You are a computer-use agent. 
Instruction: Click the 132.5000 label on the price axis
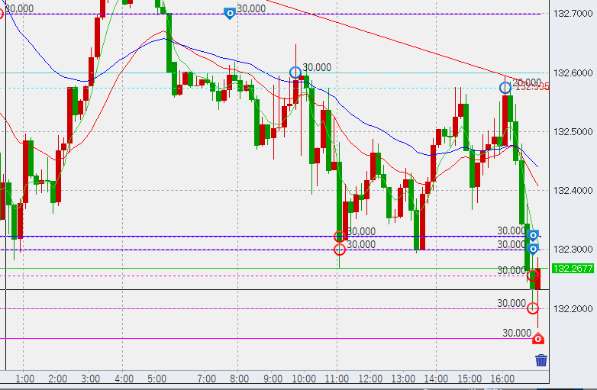click(573, 131)
